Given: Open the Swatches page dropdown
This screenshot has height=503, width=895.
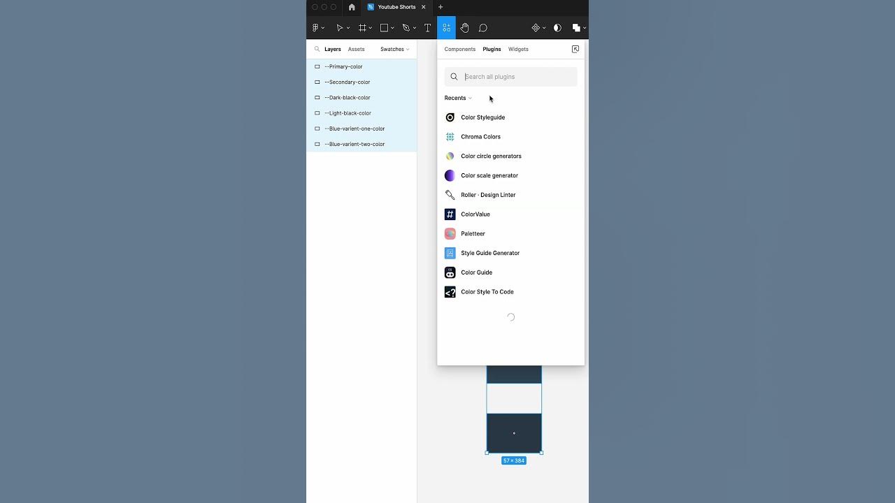Looking at the screenshot, I should [x=395, y=49].
